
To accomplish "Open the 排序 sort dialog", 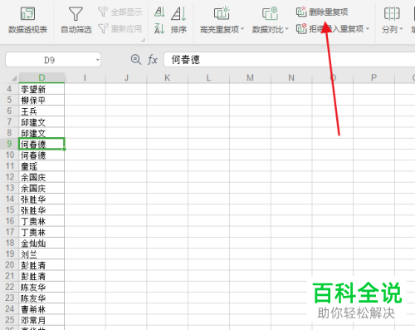I will coord(178,20).
